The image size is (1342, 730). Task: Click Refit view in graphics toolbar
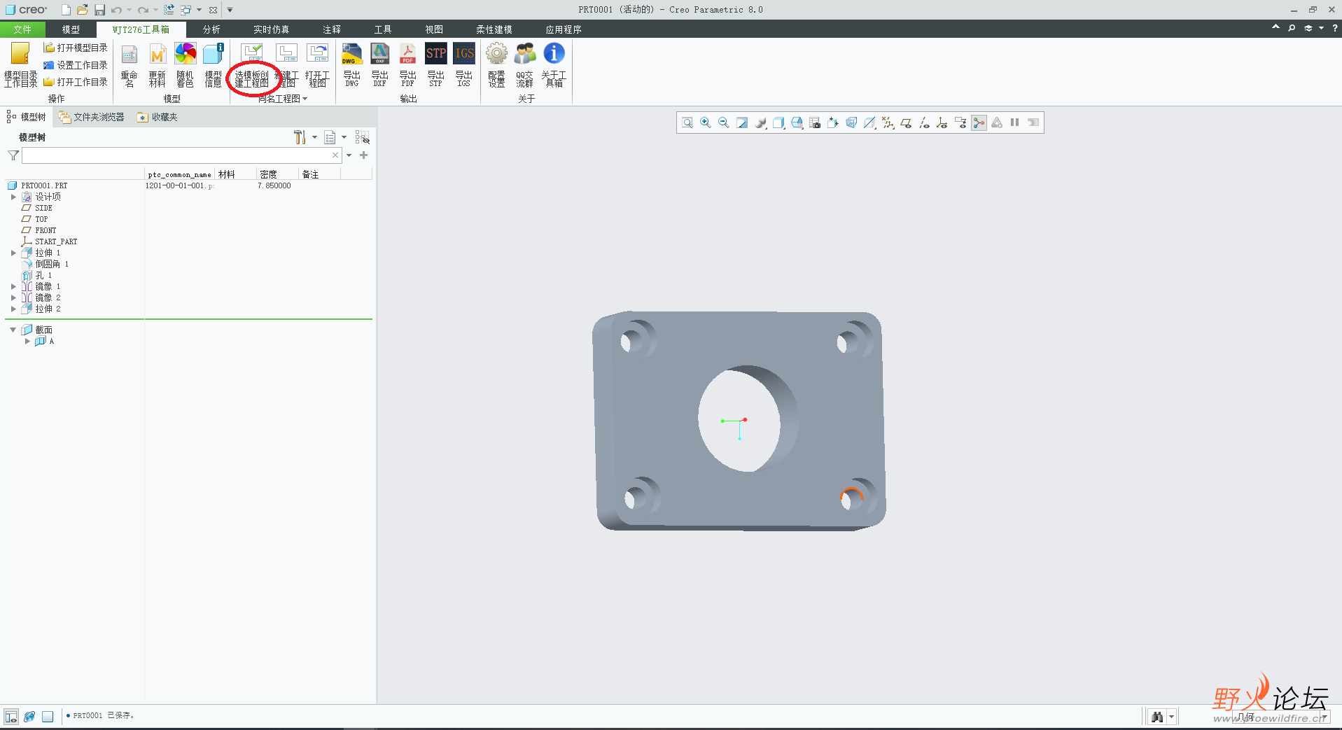coord(687,122)
